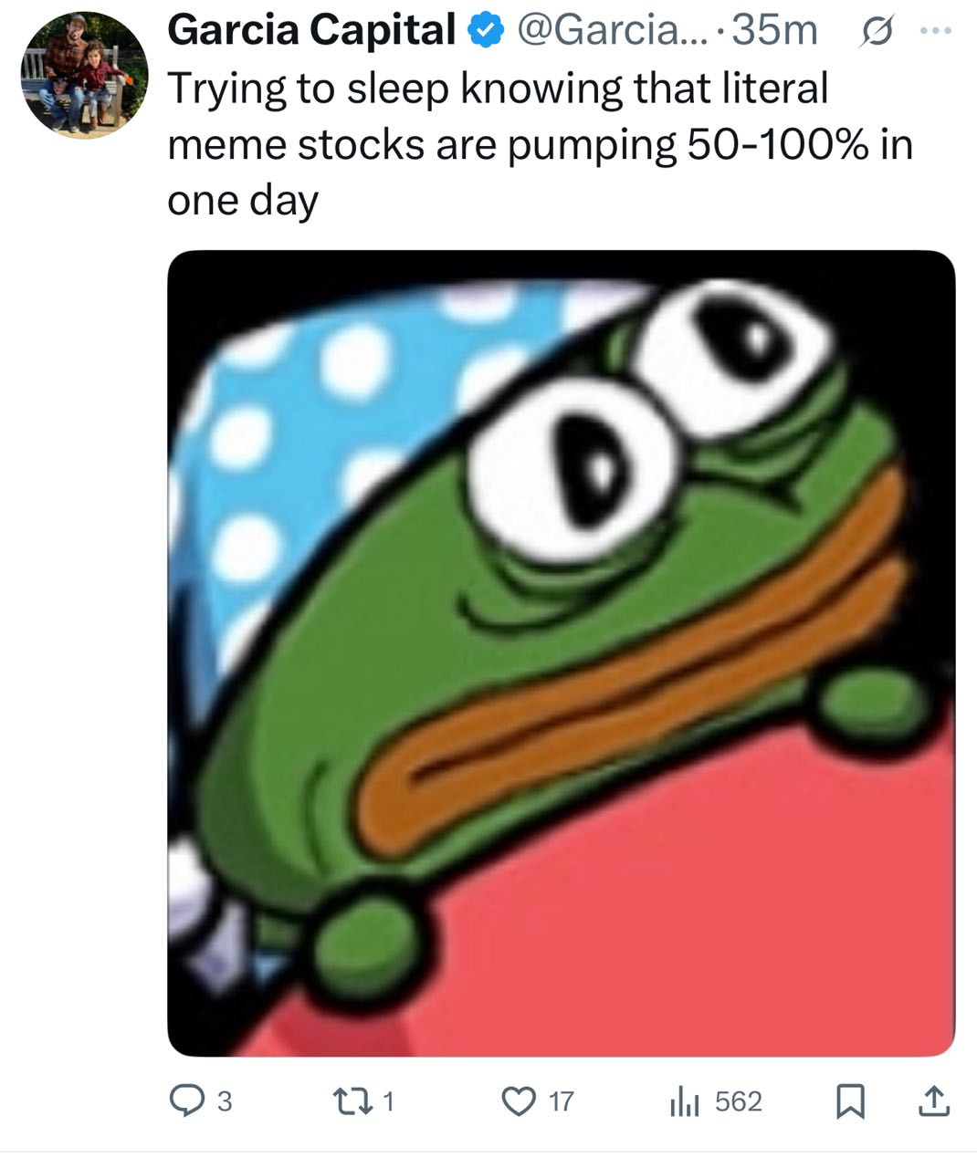Image resolution: width=977 pixels, height=1168 pixels.
Task: Open Garcia Capital's profile avatar photo
Action: [x=84, y=75]
